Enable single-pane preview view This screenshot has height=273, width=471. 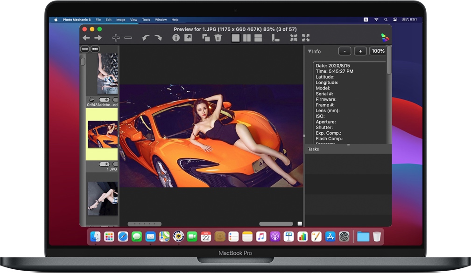[x=235, y=37]
